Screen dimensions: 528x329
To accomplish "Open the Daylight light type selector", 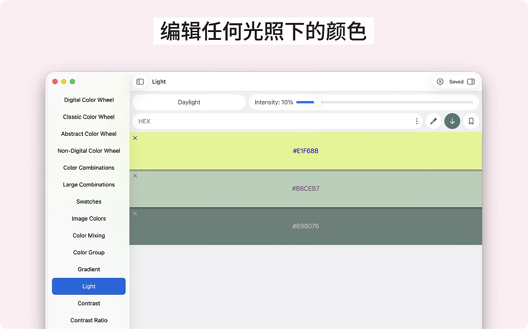I will (x=189, y=102).
